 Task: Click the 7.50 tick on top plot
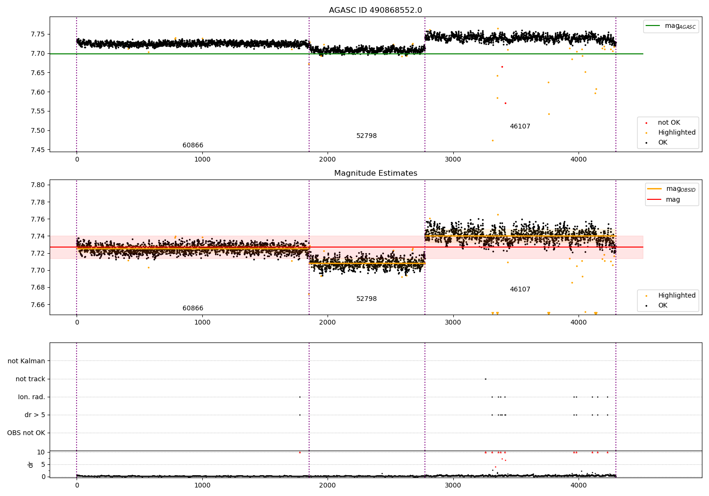pyautogui.click(x=38, y=131)
